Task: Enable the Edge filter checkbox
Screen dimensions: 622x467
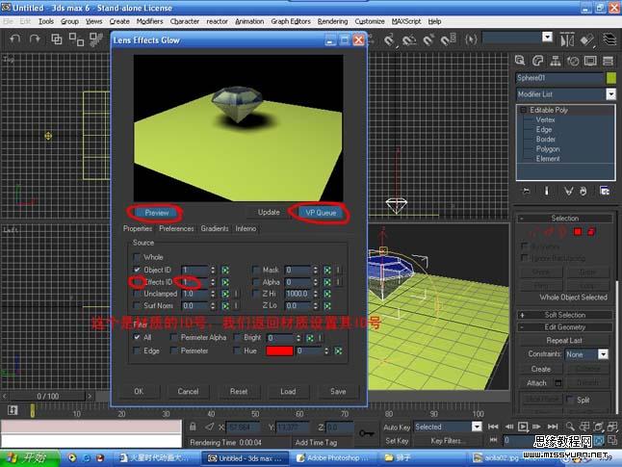Action: point(138,351)
